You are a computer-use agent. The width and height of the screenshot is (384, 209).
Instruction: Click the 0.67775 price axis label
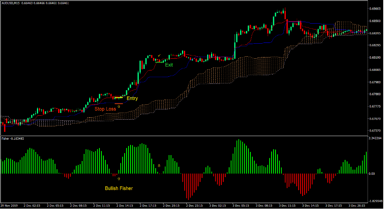375,106
